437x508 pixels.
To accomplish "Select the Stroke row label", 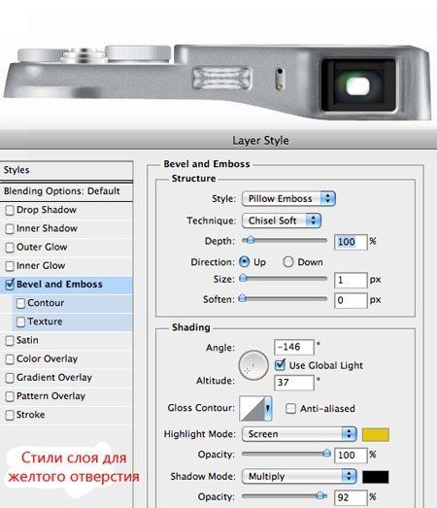I will 30,415.
